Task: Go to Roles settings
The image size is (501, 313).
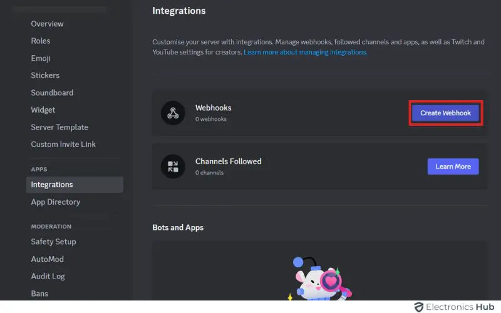Action: coord(41,41)
